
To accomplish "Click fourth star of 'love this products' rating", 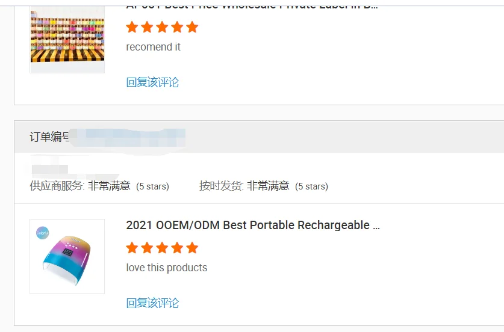I will point(177,248).
